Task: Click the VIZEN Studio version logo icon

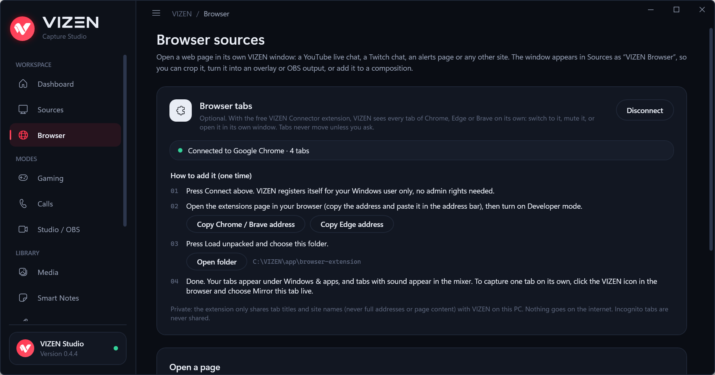Action: (25, 348)
